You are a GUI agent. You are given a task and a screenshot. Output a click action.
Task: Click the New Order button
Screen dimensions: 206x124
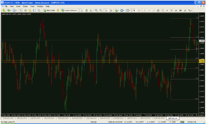tap(49, 10)
